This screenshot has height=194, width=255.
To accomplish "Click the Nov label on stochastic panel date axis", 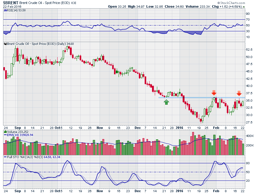I will tap(100, 191).
